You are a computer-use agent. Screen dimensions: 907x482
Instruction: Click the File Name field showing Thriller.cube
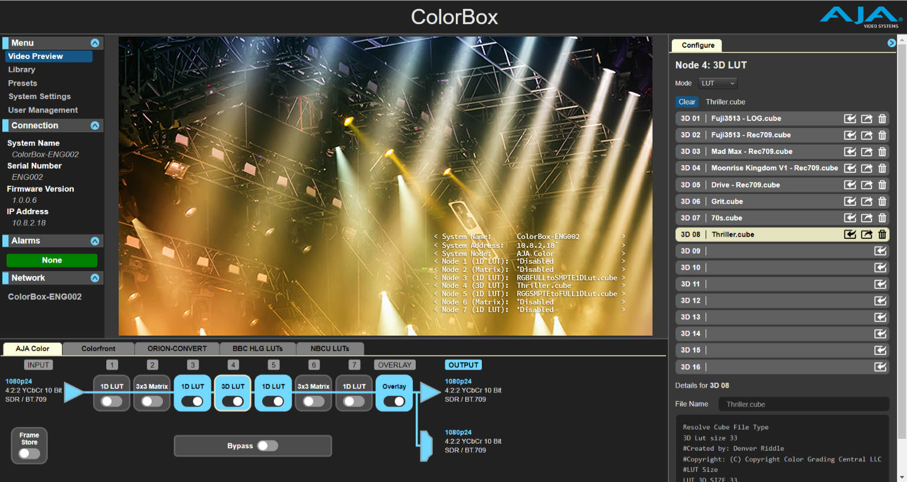tap(803, 404)
